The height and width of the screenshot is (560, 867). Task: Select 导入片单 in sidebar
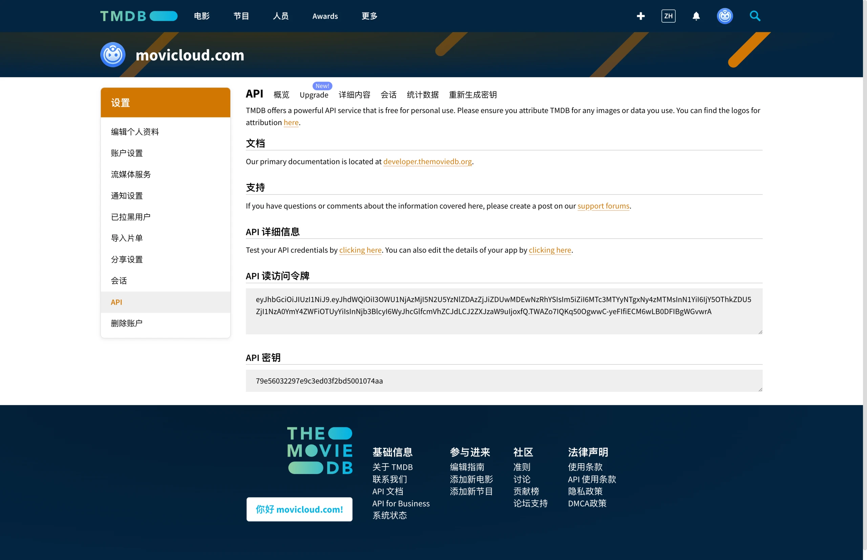pos(166,238)
